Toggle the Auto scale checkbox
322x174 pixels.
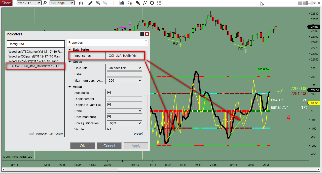point(109,93)
